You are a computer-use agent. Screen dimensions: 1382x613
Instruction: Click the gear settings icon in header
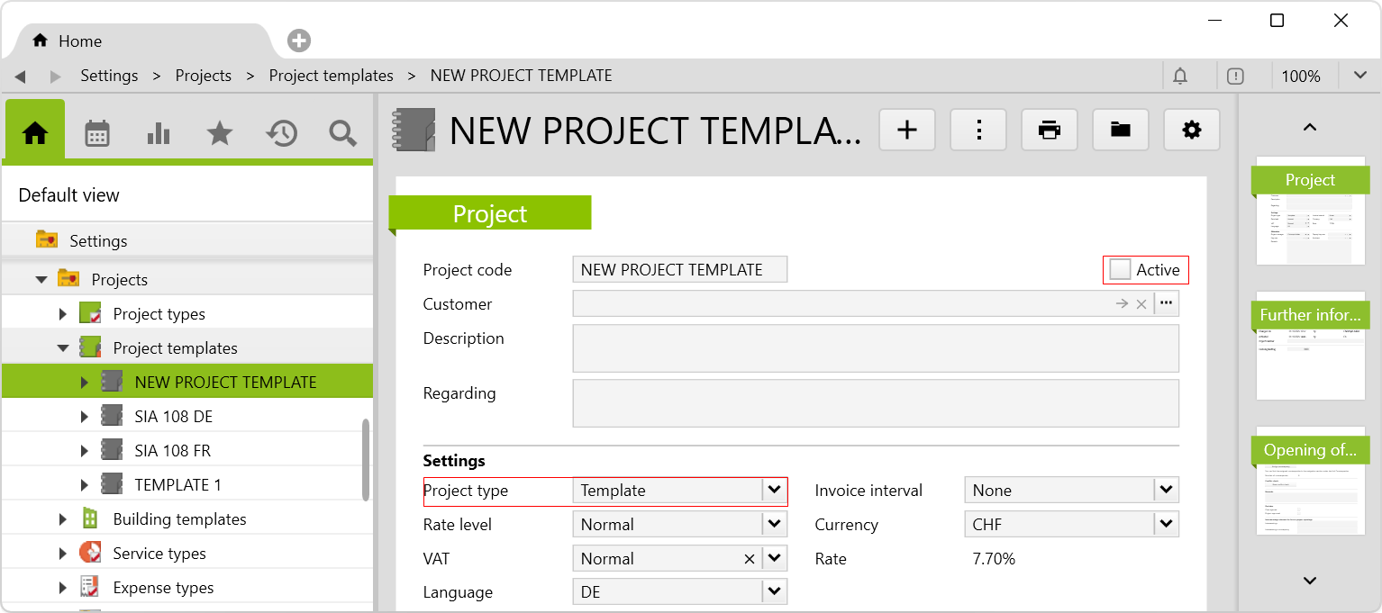point(1192,131)
